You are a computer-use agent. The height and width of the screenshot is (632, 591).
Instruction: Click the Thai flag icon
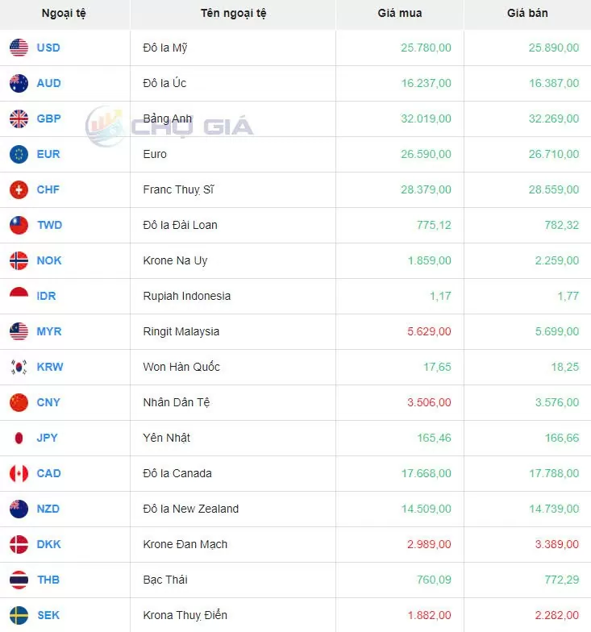pyautogui.click(x=19, y=580)
